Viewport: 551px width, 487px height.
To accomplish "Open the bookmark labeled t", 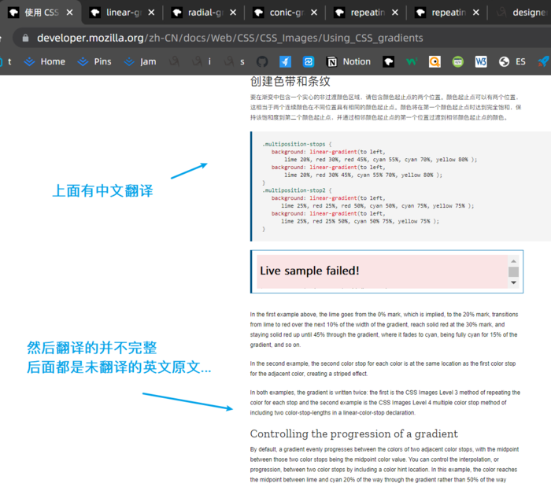I will pyautogui.click(x=6, y=62).
